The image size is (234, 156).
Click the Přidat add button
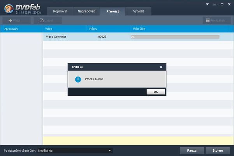tap(16, 20)
